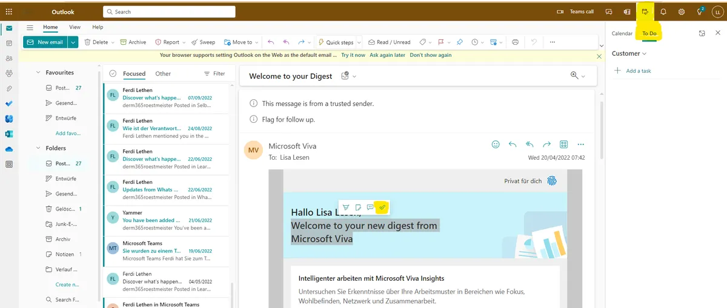Click the Forward arrow in the ribbon
The height and width of the screenshot is (308, 727).
click(x=301, y=42)
